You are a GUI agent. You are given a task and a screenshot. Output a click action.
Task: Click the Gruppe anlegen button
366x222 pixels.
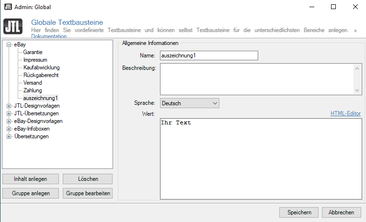(31, 193)
